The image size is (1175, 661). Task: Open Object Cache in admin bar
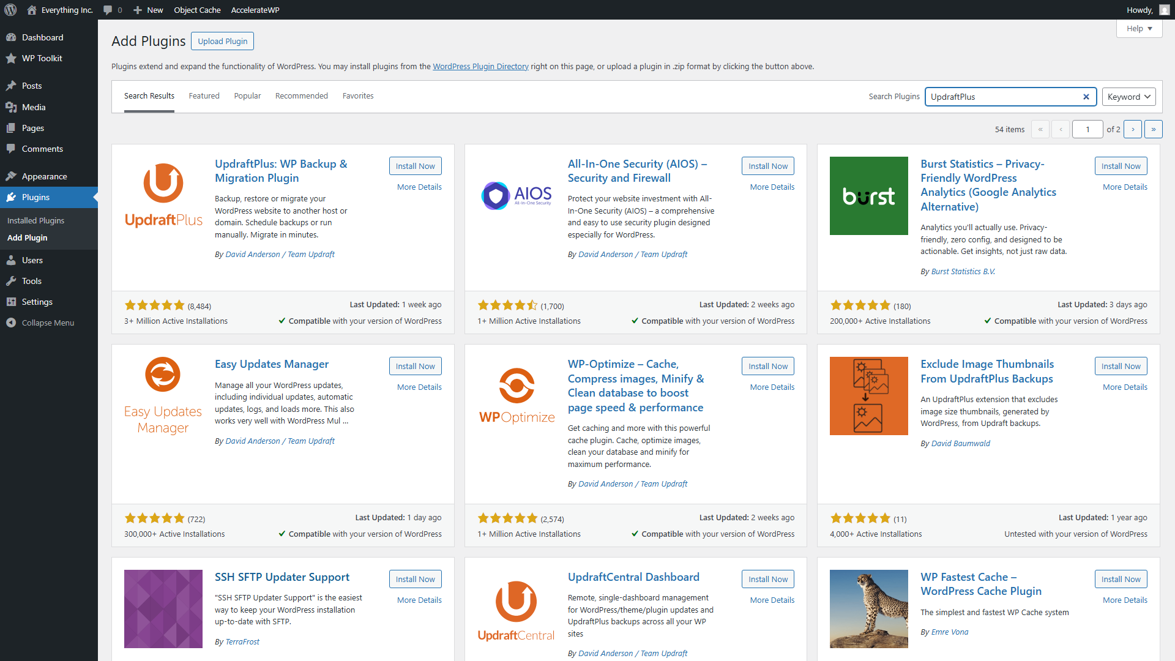point(197,10)
